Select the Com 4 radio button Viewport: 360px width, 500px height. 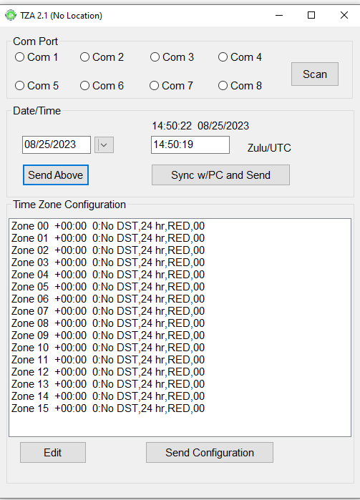click(x=240, y=57)
